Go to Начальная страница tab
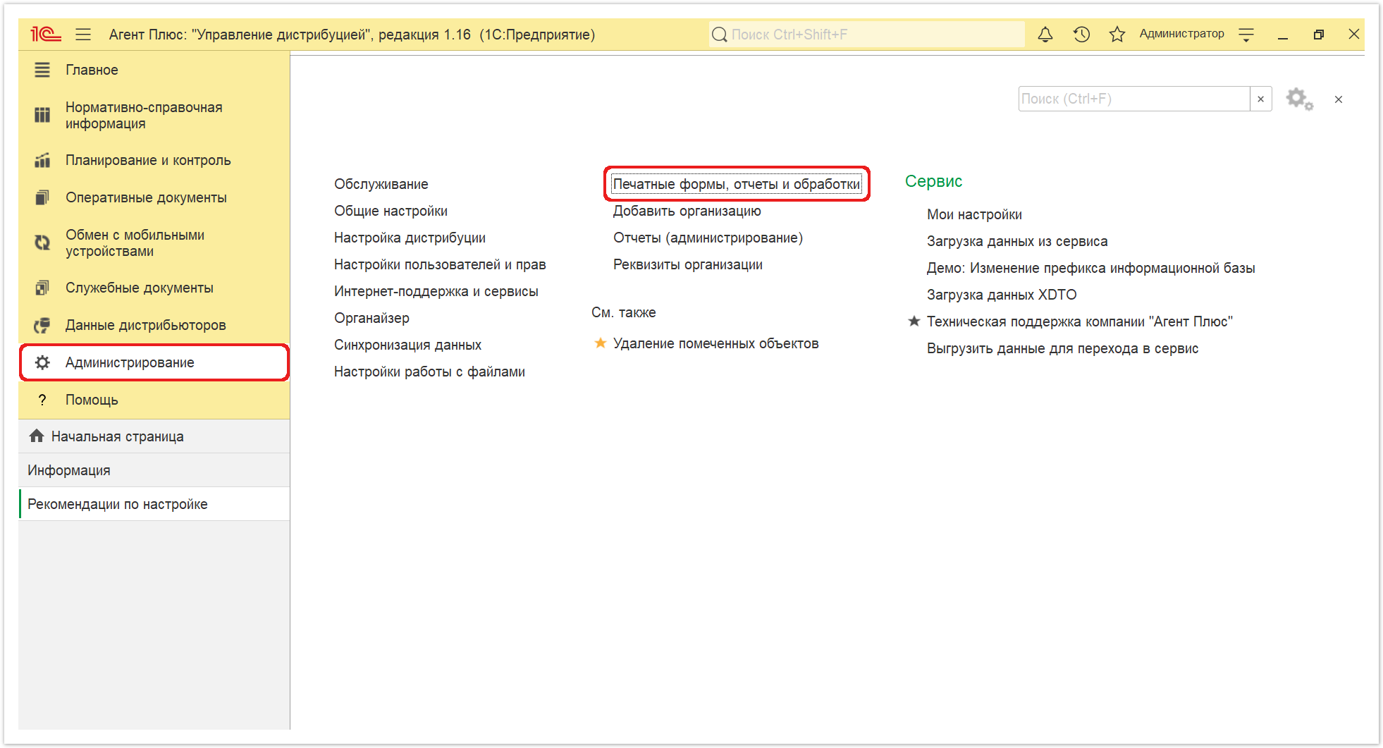The width and height of the screenshot is (1383, 748). tap(154, 436)
